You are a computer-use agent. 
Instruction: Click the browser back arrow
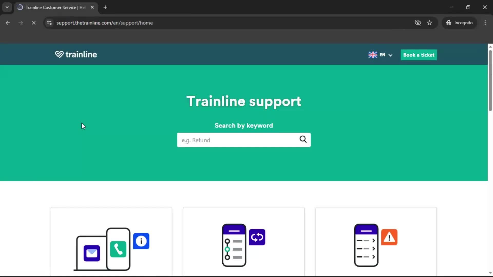8,23
